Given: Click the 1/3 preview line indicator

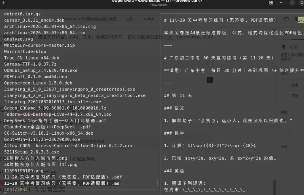Looking at the screenshot, I should [301, 20].
